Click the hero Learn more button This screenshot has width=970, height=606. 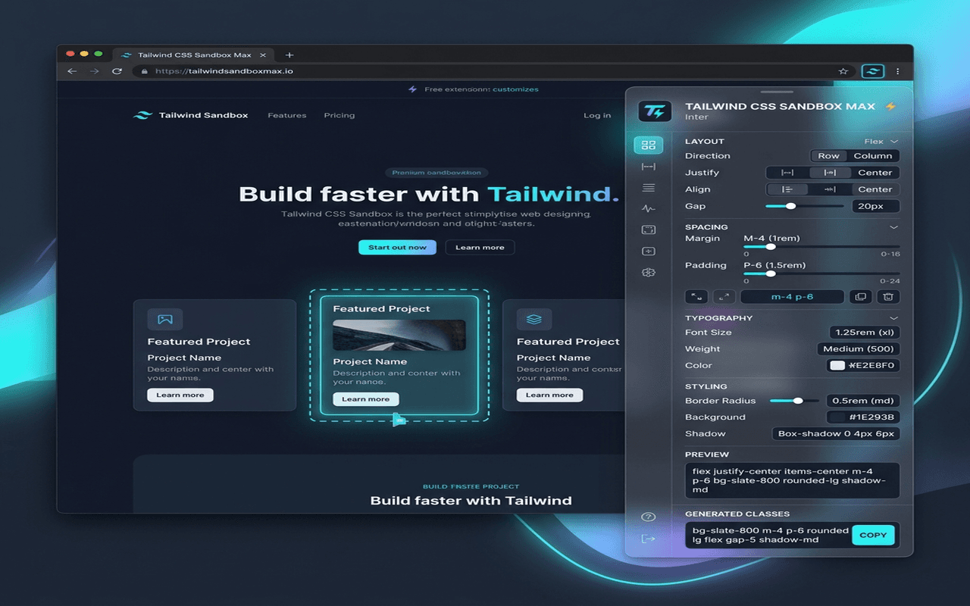tap(480, 247)
